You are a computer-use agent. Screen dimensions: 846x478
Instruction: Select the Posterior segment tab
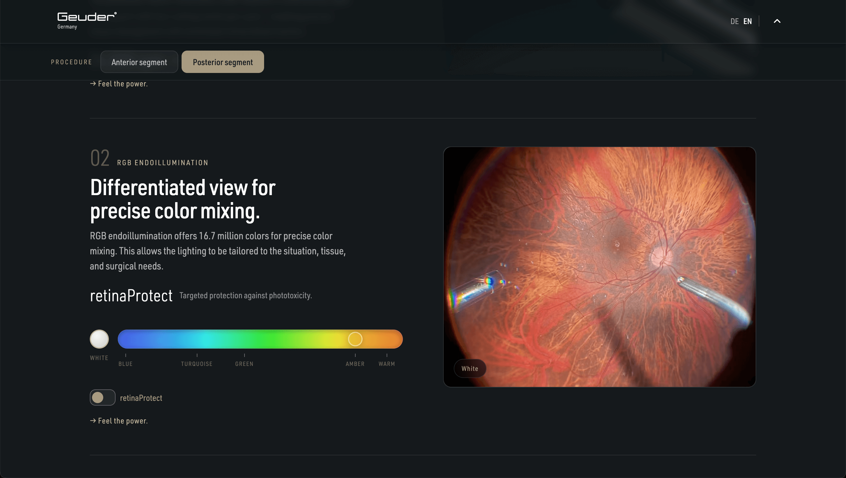click(x=222, y=62)
